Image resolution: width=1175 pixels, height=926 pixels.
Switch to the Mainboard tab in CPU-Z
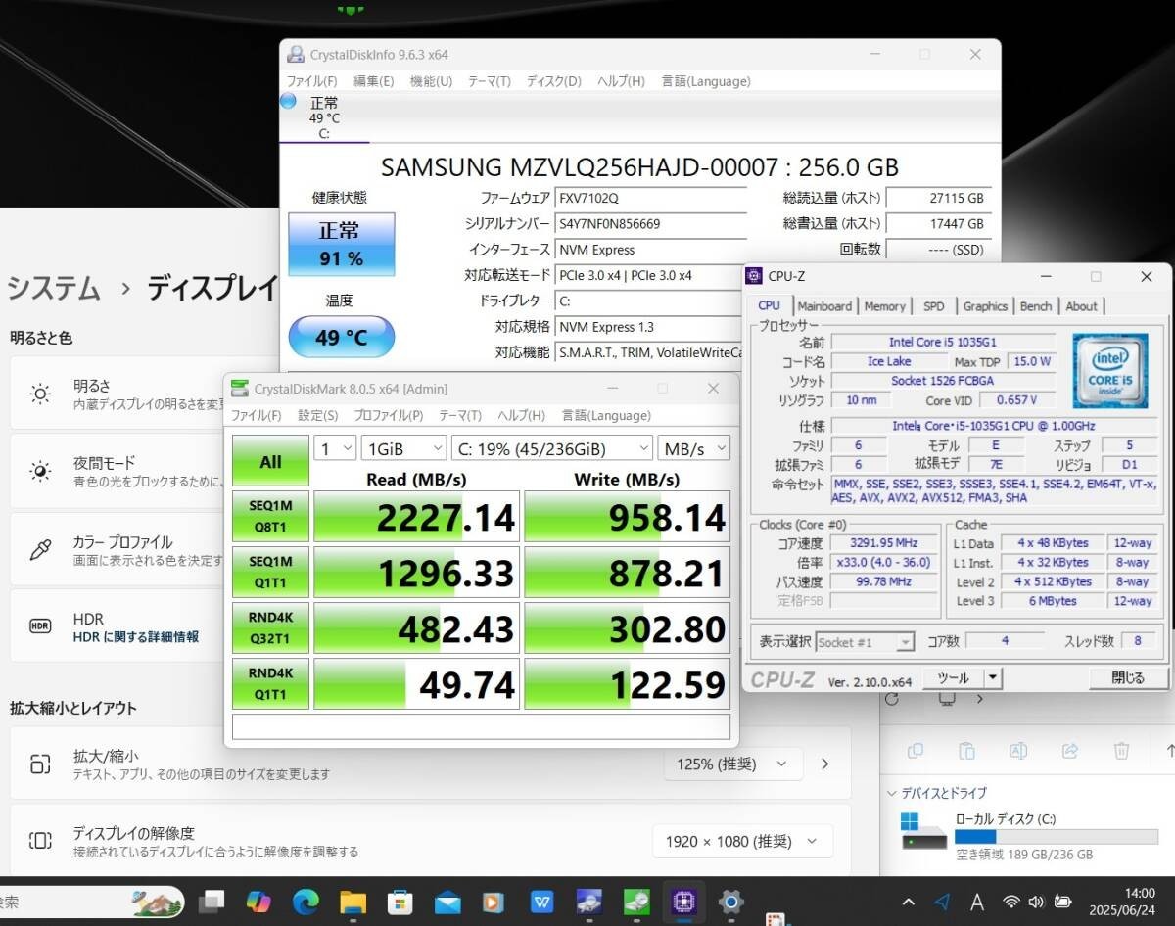tap(824, 306)
